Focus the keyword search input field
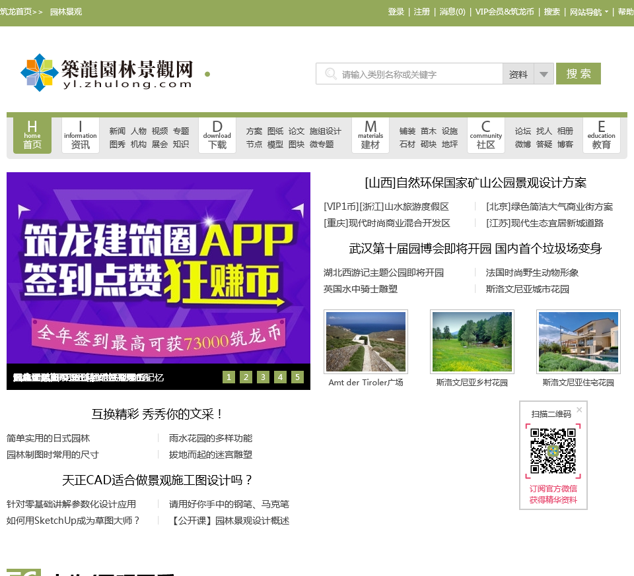 coord(409,74)
